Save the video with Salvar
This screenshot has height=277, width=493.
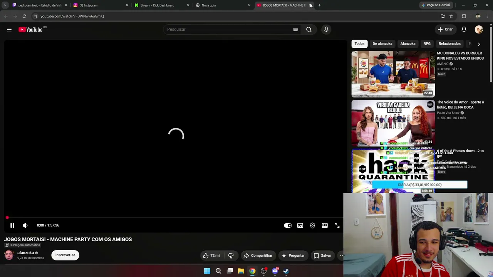[323, 255]
